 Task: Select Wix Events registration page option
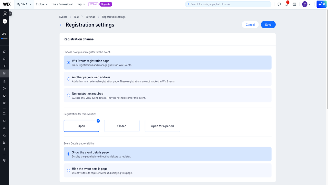(168, 63)
